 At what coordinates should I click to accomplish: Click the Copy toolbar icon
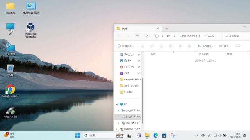pos(152,46)
